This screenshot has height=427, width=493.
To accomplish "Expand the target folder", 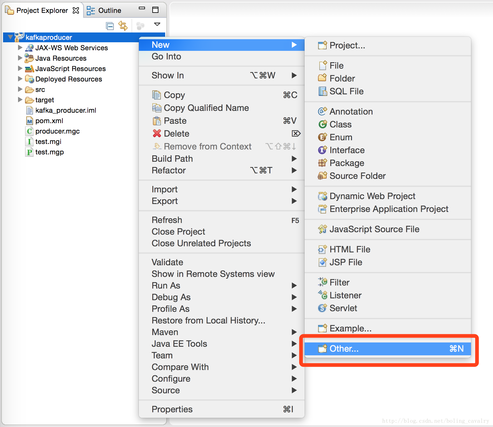I will click(20, 100).
